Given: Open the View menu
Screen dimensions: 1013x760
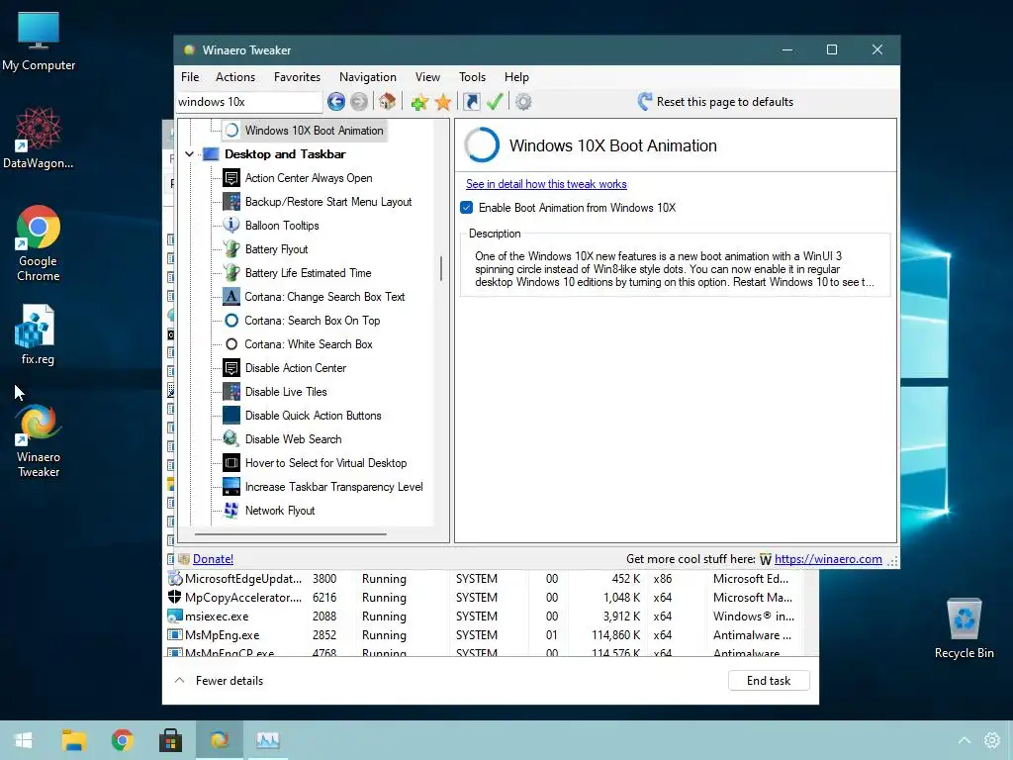Looking at the screenshot, I should (427, 77).
